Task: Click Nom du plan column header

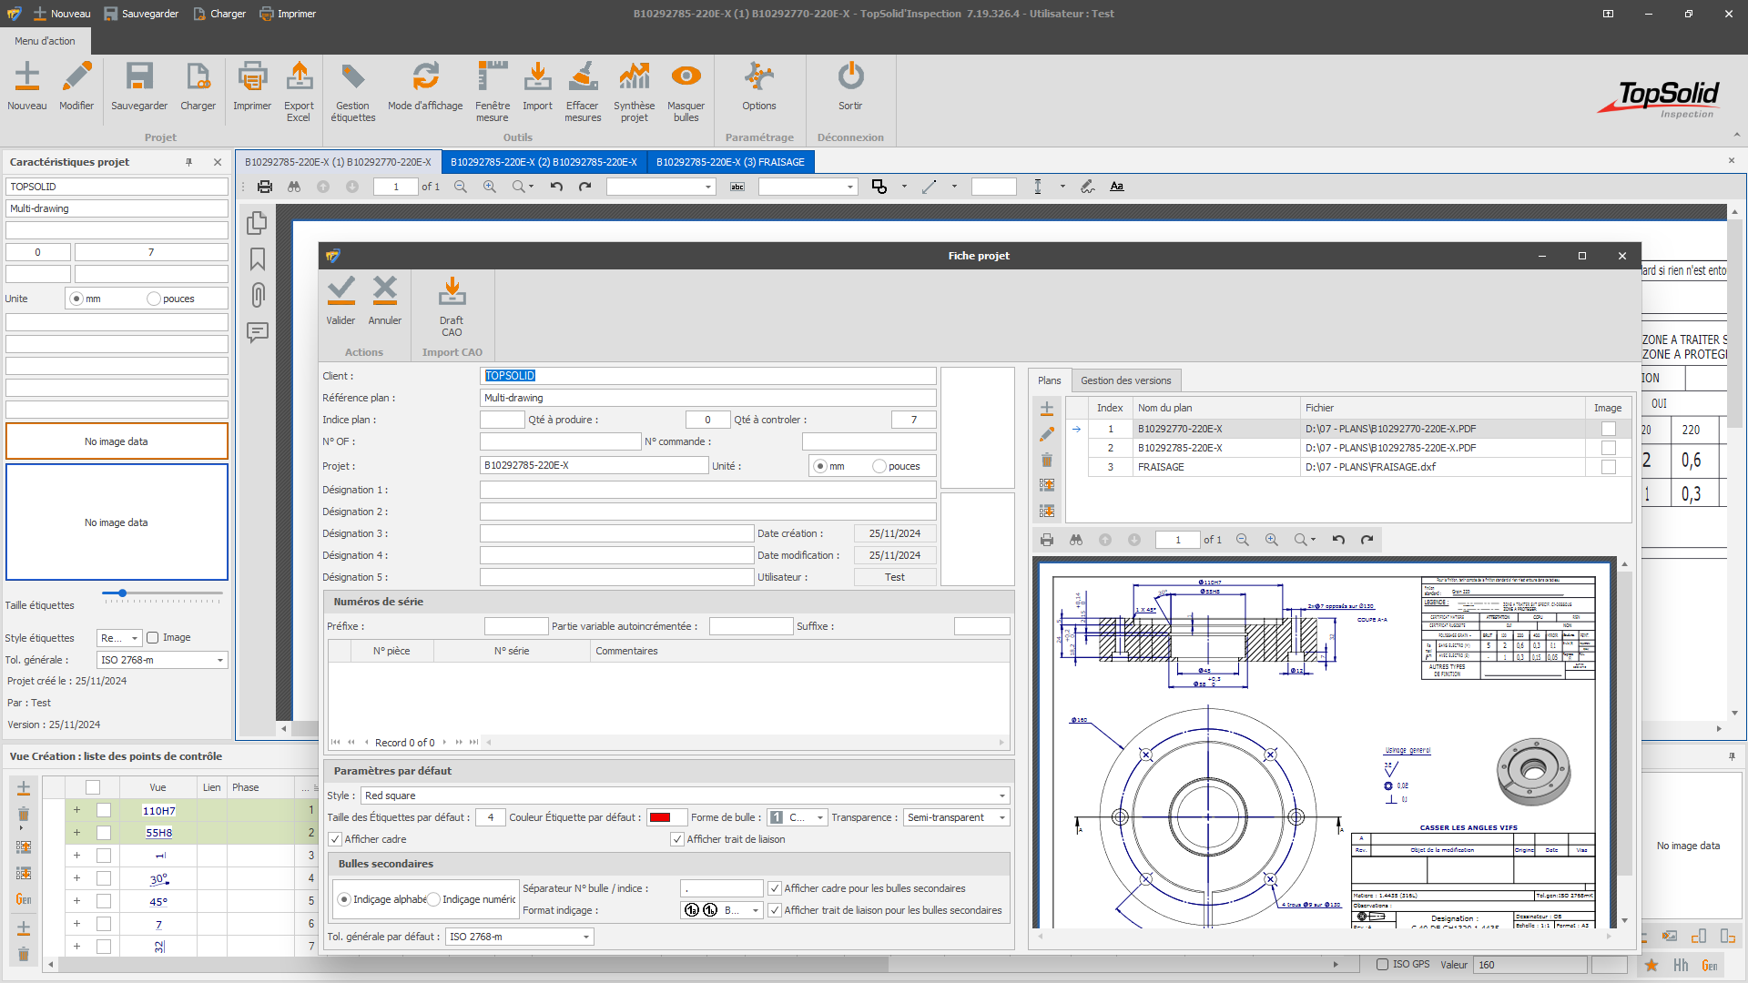Action: coord(1215,408)
